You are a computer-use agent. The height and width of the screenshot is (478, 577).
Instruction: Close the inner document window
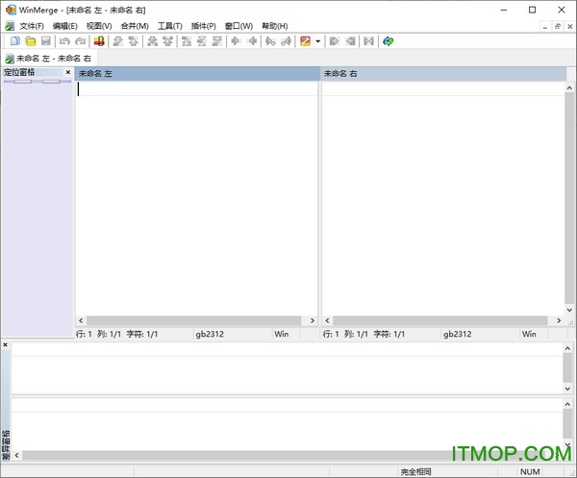570,27
